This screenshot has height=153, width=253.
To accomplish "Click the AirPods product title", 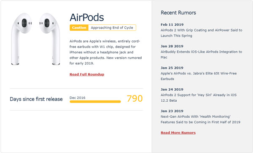I will coord(87,17).
